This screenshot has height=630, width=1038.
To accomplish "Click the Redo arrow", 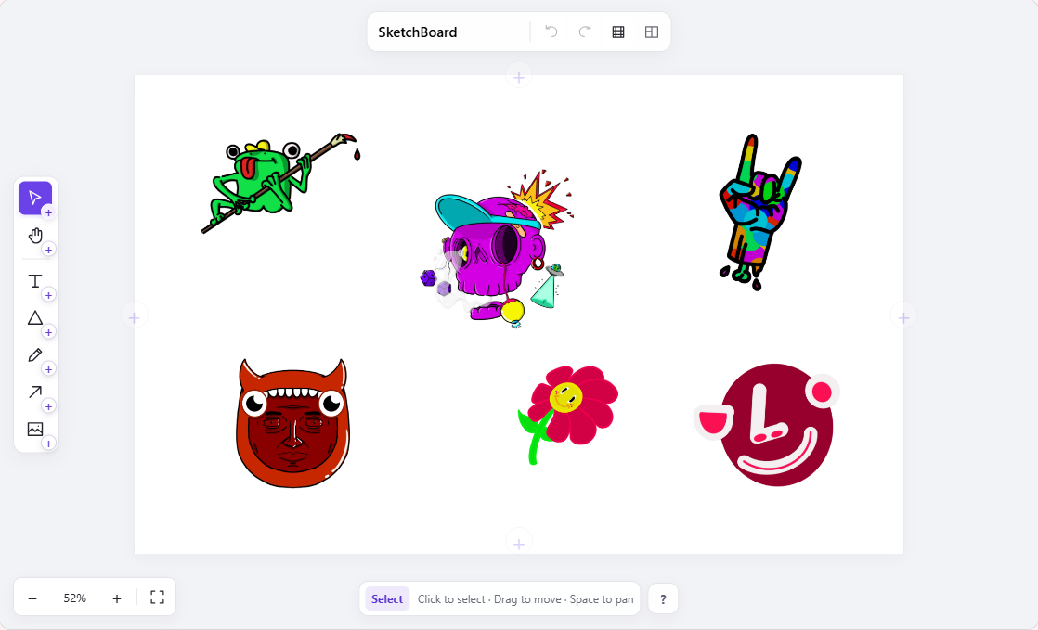I will [x=585, y=32].
